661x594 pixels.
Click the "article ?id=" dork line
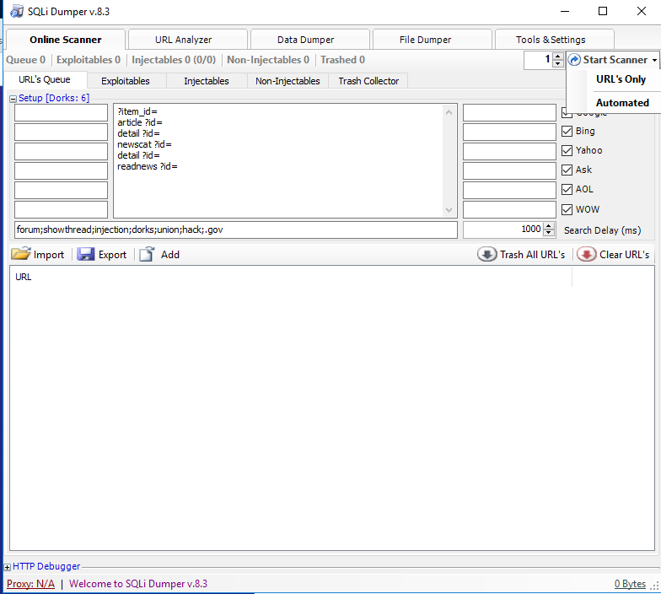click(140, 123)
